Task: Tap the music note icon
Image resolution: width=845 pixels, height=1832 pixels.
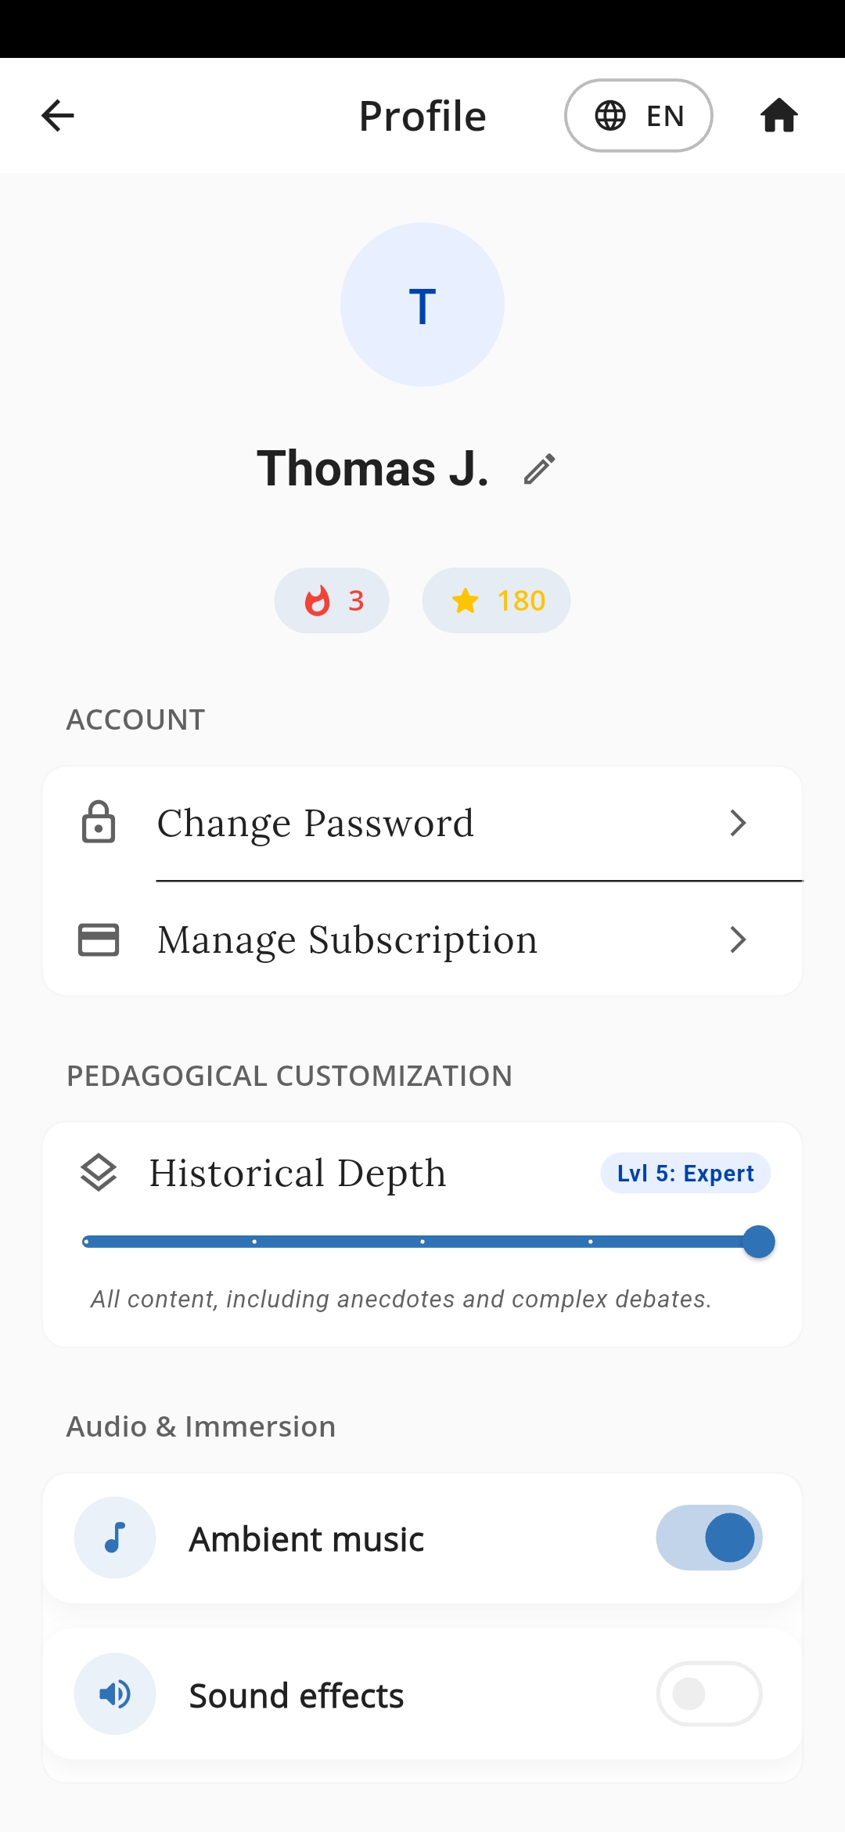Action: tap(115, 1538)
